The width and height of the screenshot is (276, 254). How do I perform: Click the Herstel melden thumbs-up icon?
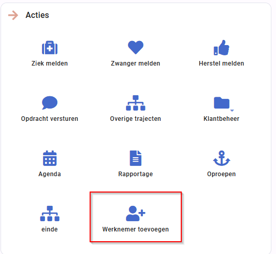pos(221,48)
